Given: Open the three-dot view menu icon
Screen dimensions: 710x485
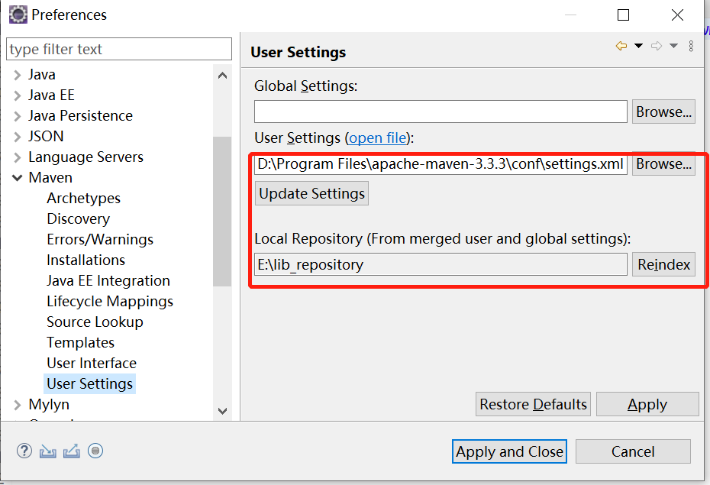Looking at the screenshot, I should tap(691, 47).
